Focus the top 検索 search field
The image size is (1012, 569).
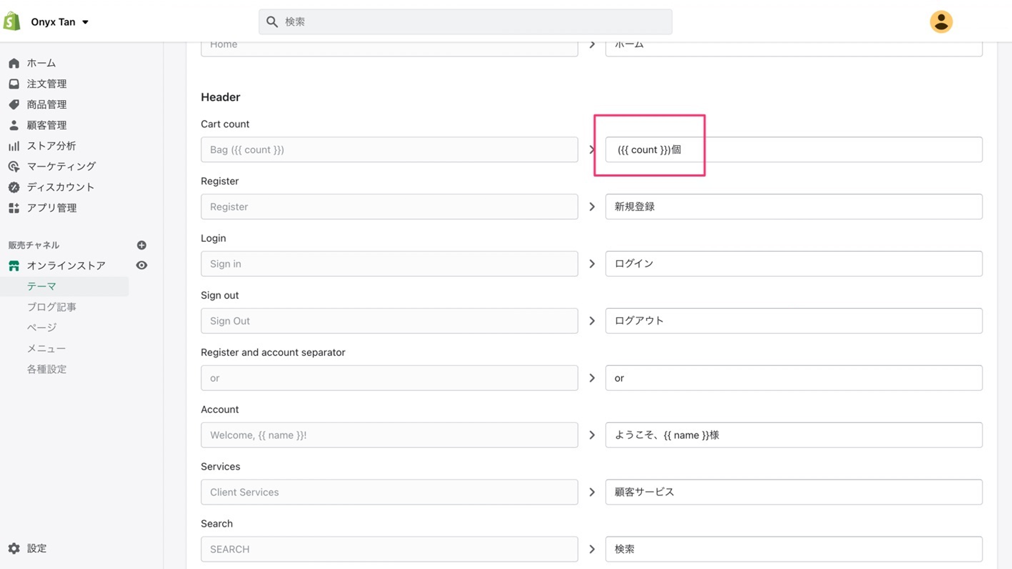465,22
